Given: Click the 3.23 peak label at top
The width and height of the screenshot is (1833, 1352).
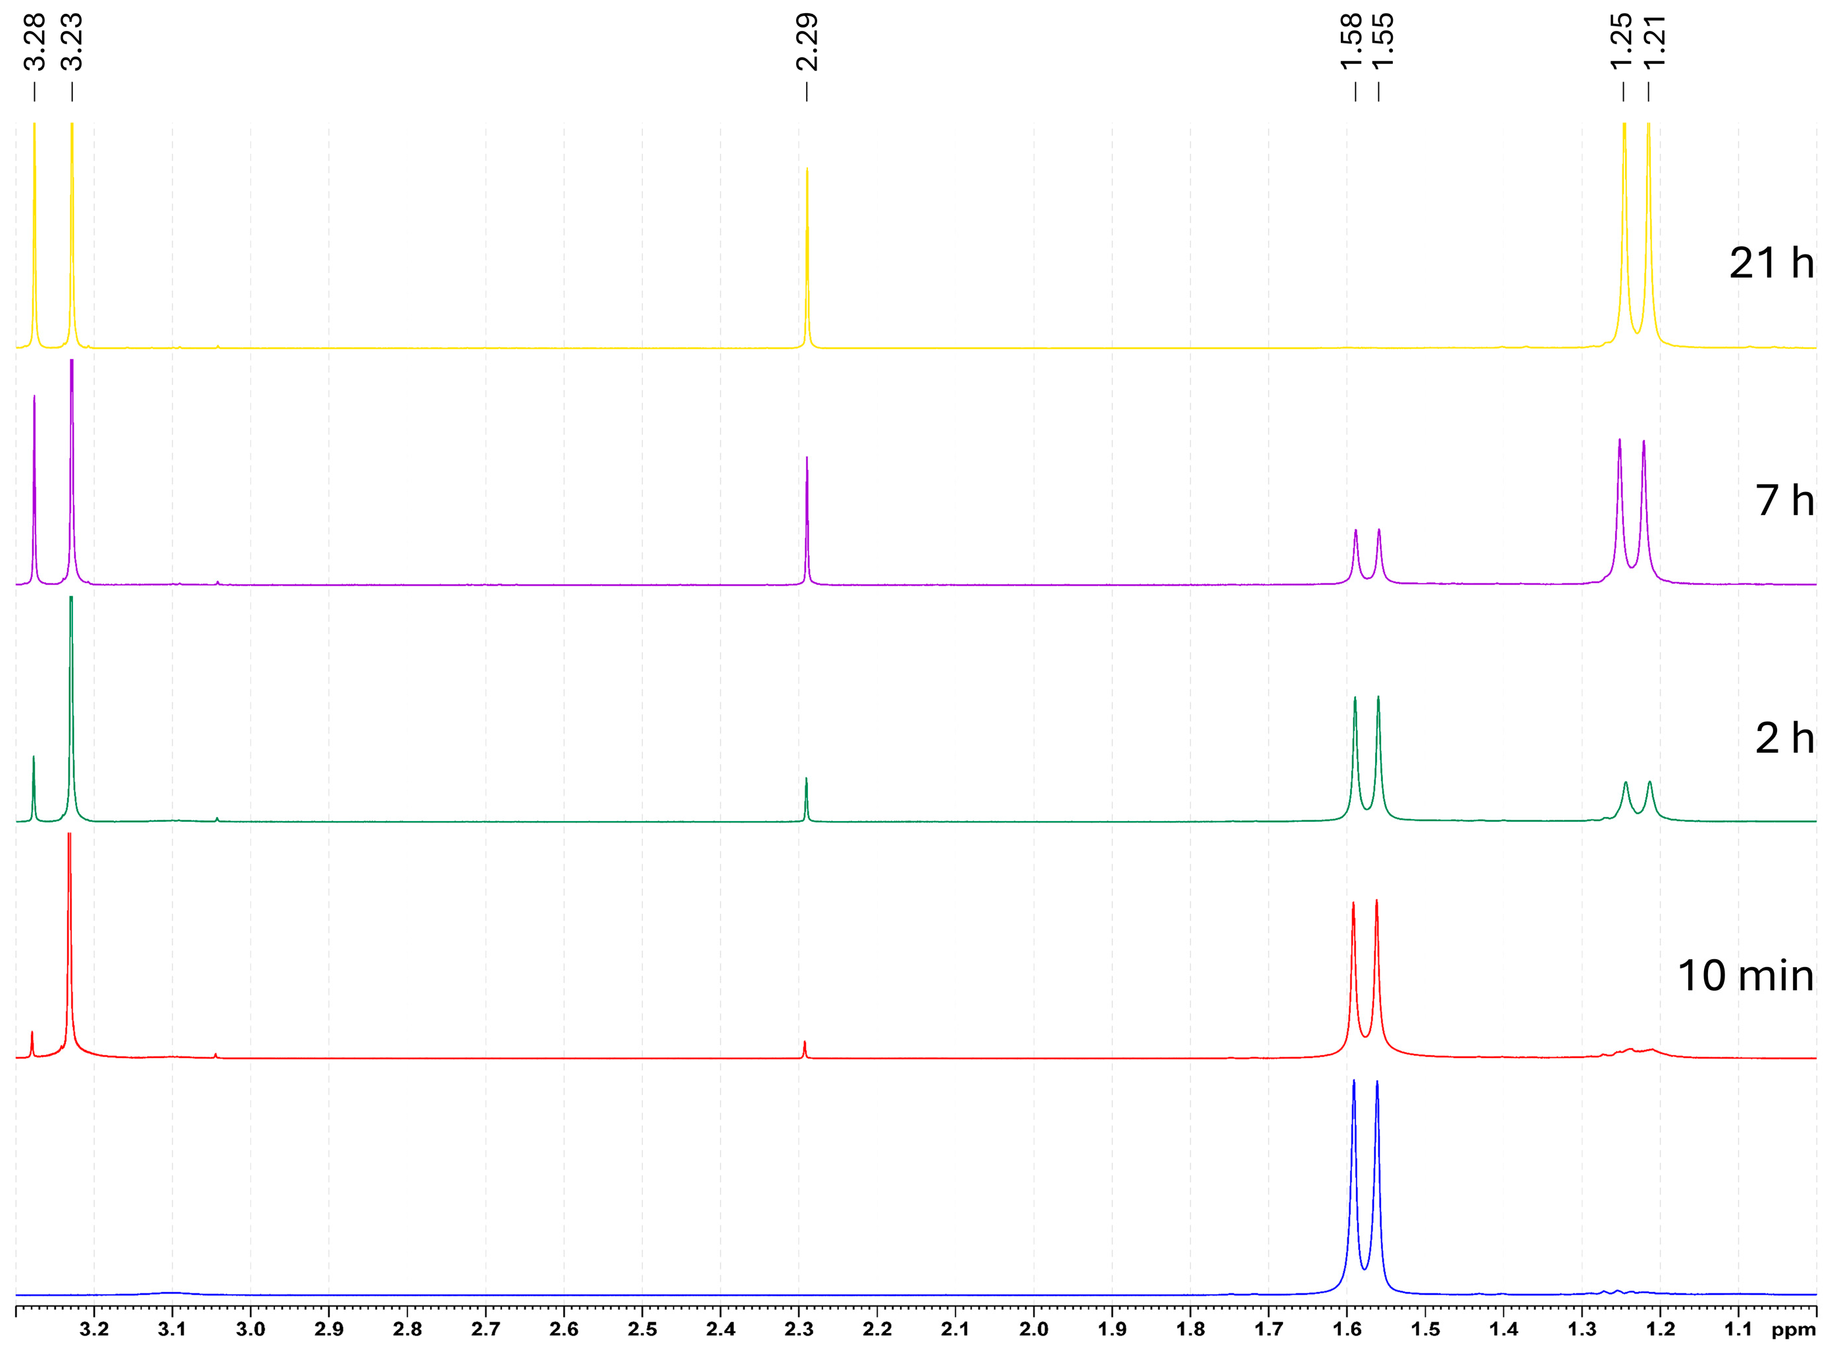Looking at the screenshot, I should [x=72, y=43].
